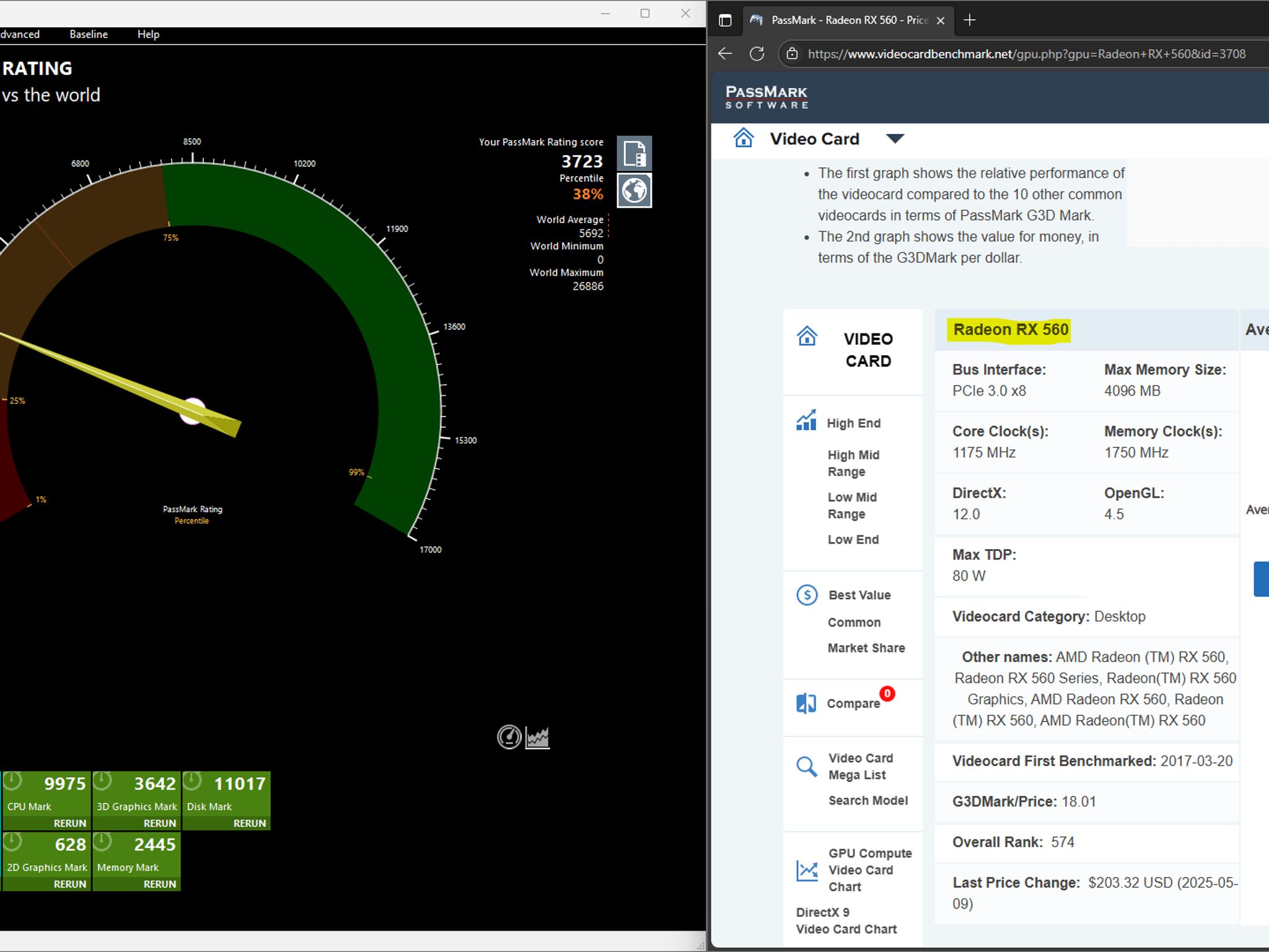Open the Common video cards link
This screenshot has height=952, width=1269.
pyautogui.click(x=854, y=622)
